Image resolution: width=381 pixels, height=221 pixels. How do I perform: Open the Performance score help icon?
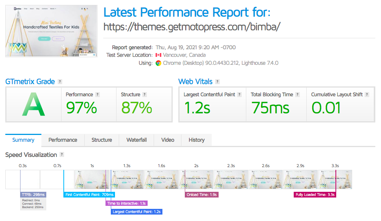[x=98, y=95]
